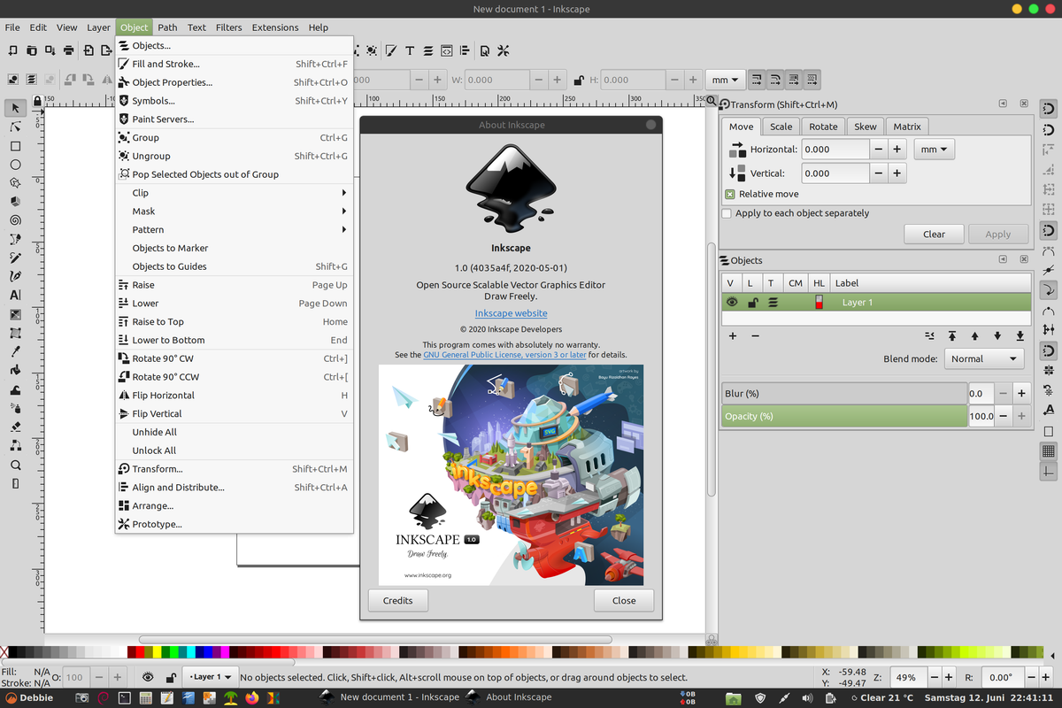
Task: Lower selection to bottom in Objects panel
Action: pyautogui.click(x=1020, y=336)
